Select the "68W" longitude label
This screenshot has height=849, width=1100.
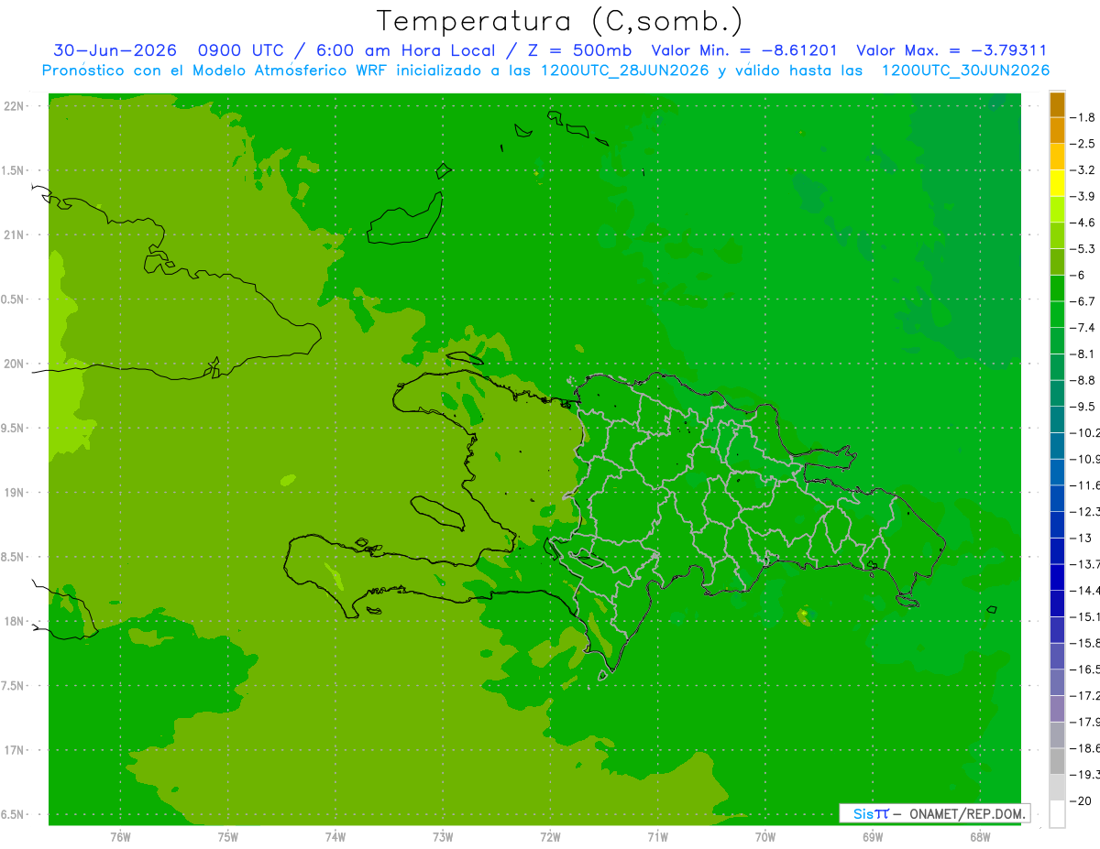pos(979,837)
